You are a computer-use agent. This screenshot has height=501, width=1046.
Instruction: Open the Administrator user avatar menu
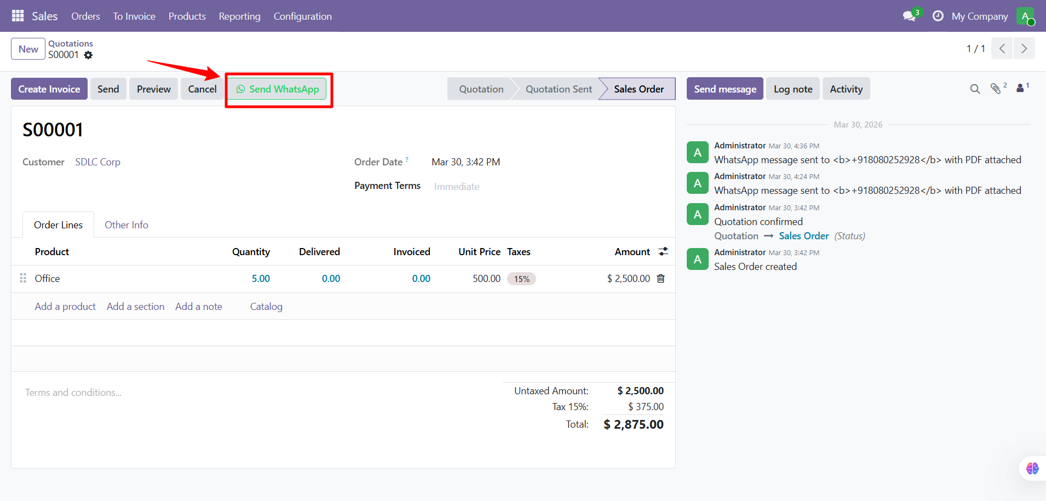click(x=1025, y=16)
